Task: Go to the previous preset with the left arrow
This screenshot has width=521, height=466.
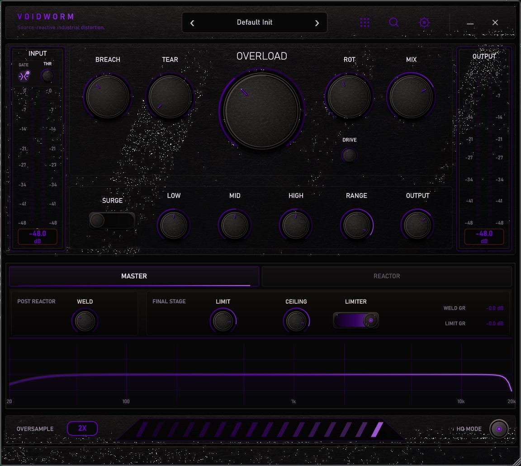Action: pos(192,23)
